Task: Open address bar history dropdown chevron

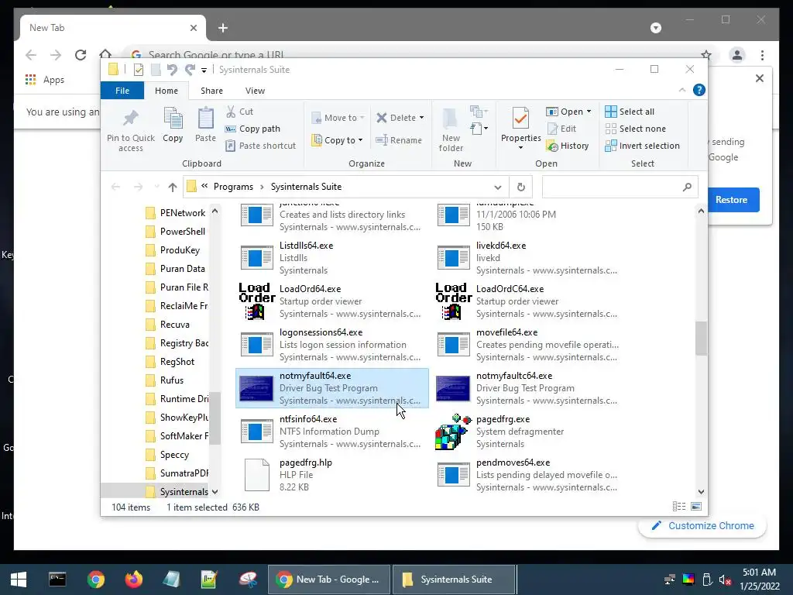Action: coord(498,187)
